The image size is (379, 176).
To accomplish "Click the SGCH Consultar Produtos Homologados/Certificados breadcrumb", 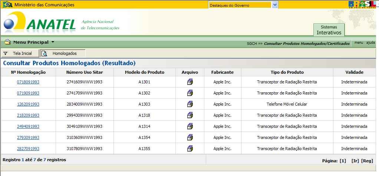I will [298, 43].
